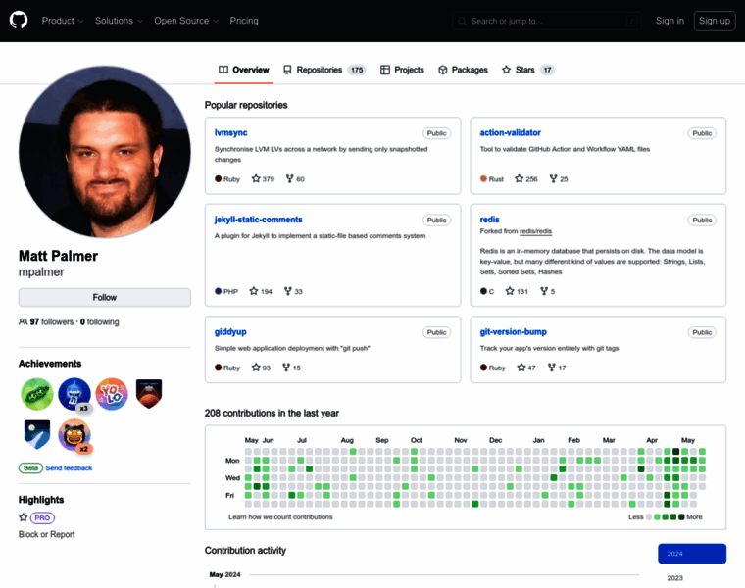The image size is (745, 588).
Task: Click the fork count on git-version-bump
Action: click(x=557, y=367)
